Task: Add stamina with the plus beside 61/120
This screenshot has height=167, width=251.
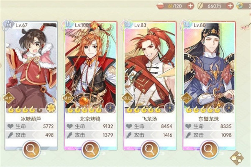Action: click(x=190, y=6)
